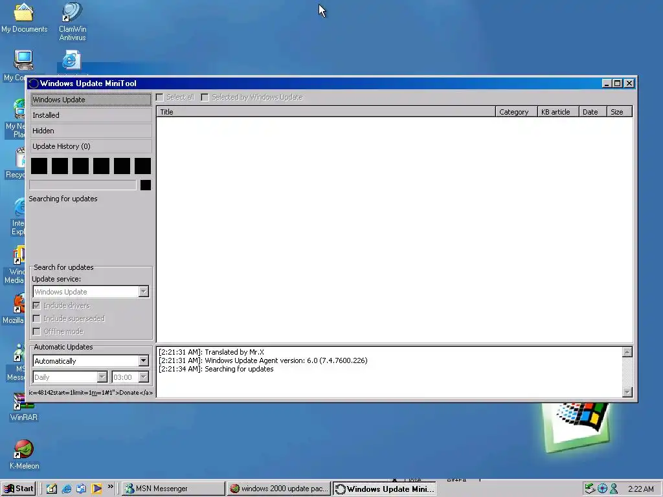
Task: Open the Update History (0) tab
Action: [x=91, y=147]
